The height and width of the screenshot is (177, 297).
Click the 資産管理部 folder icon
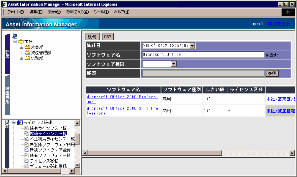pos(27,52)
